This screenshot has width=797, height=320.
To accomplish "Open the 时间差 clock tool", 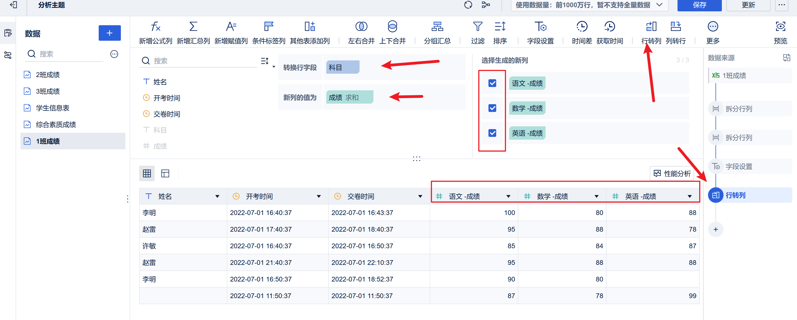I will tap(582, 27).
